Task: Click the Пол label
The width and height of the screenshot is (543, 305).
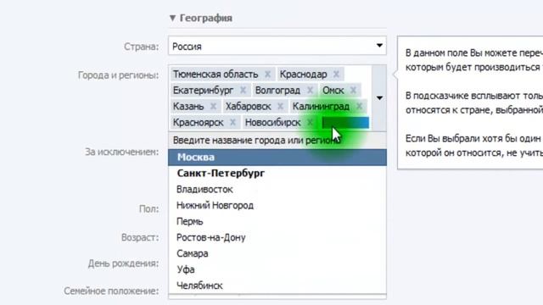Action: pyautogui.click(x=149, y=209)
